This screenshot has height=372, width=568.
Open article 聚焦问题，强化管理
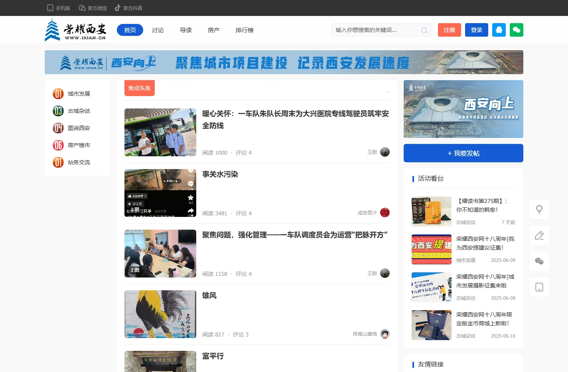295,235
